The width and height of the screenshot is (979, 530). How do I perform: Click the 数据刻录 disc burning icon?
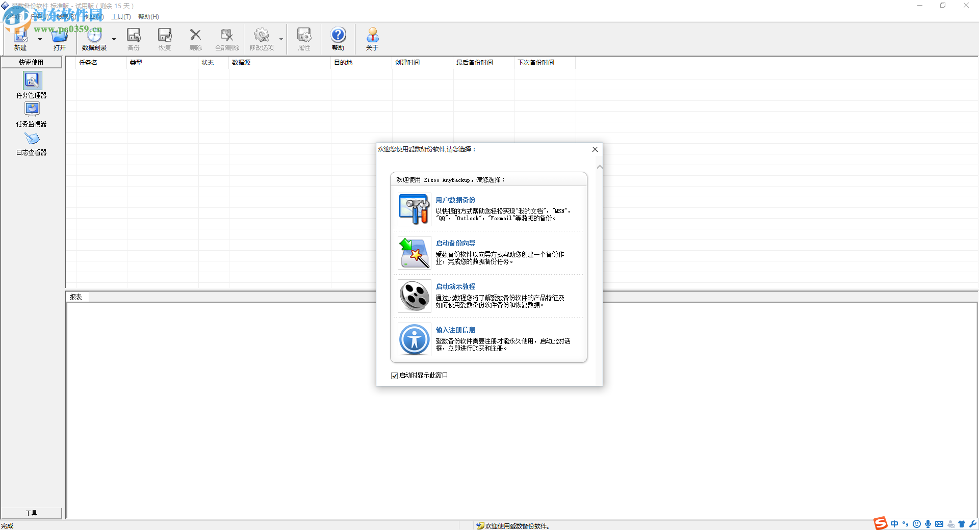point(94,35)
